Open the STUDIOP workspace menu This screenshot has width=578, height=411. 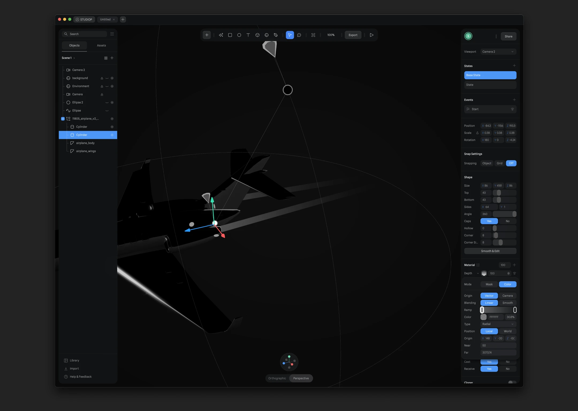pyautogui.click(x=84, y=20)
